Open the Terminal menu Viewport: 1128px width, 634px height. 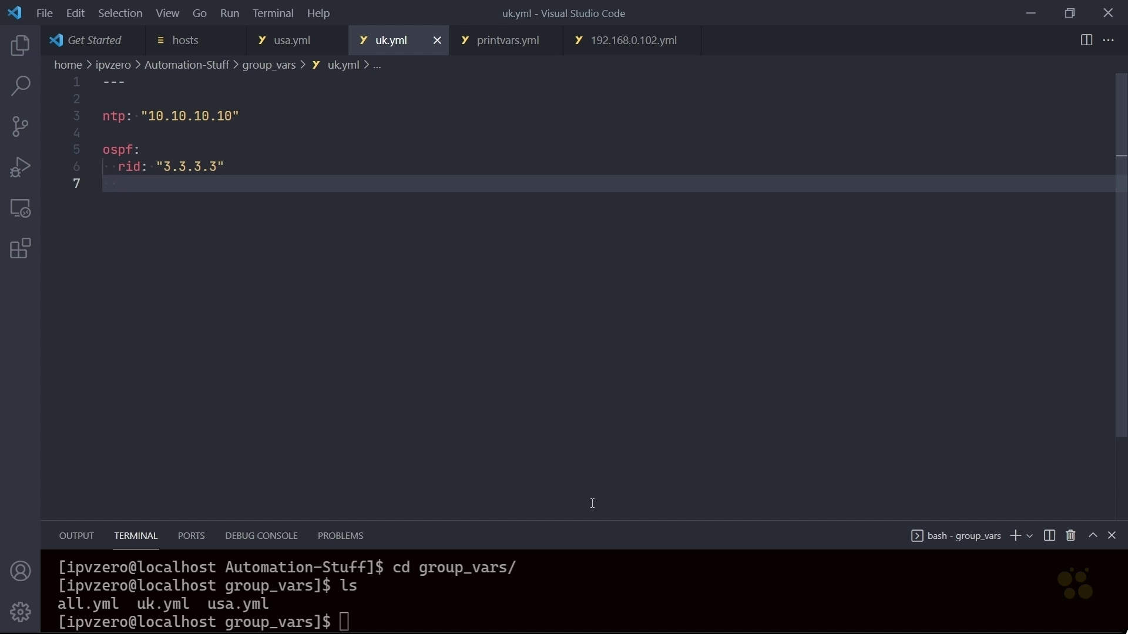coord(273,13)
